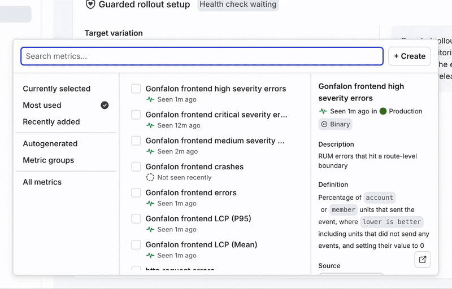The image size is (452, 289).
Task: Click the Guarded rollout shield heart icon
Action: click(90, 5)
